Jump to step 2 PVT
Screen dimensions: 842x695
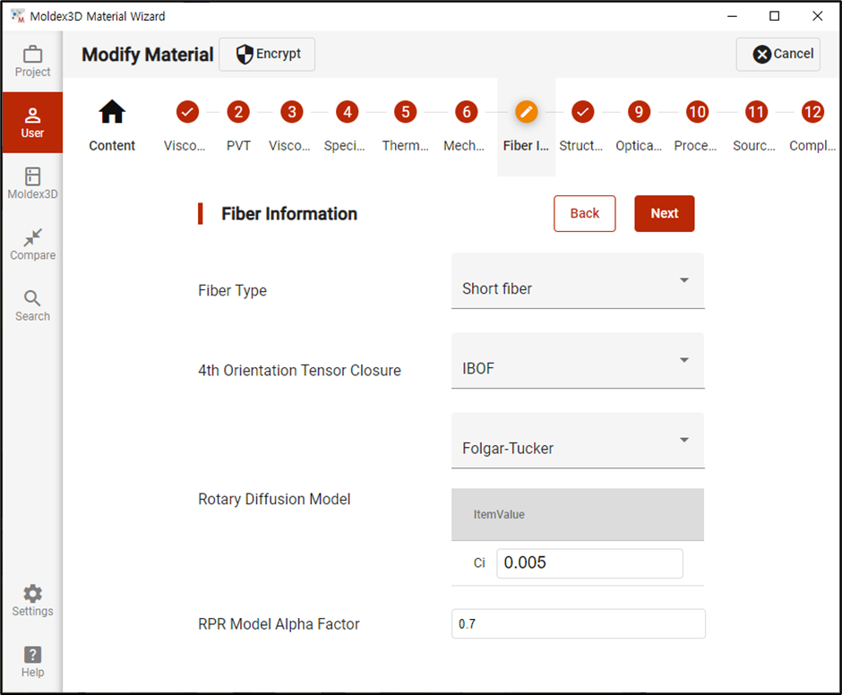coord(238,126)
